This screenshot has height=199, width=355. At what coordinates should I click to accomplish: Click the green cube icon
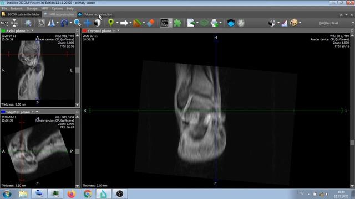coord(204,23)
